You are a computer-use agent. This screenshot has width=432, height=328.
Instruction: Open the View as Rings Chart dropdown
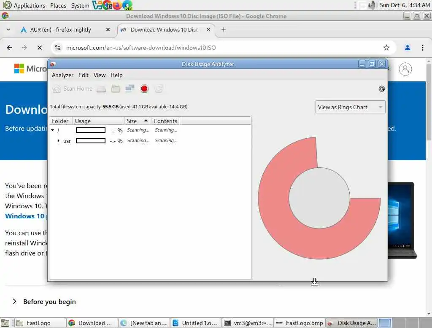point(350,107)
